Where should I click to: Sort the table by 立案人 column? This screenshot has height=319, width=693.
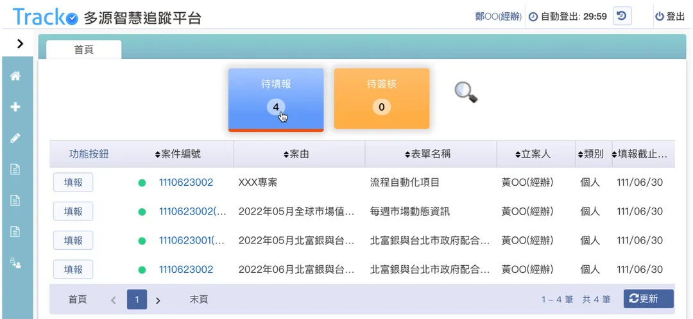pyautogui.click(x=533, y=154)
